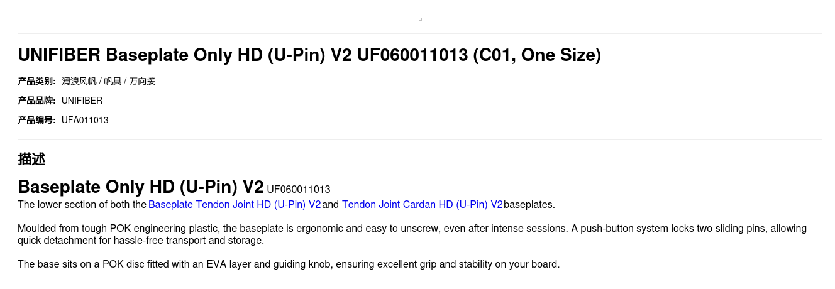Click the 帆具 category text
The height and width of the screenshot is (289, 835).
[113, 81]
